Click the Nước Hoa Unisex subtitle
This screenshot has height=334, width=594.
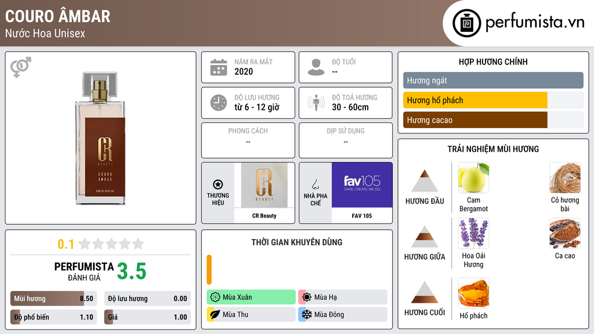coord(45,34)
